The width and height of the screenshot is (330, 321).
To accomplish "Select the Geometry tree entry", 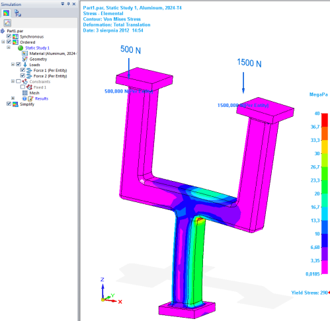I will pyautogui.click(x=38, y=59).
